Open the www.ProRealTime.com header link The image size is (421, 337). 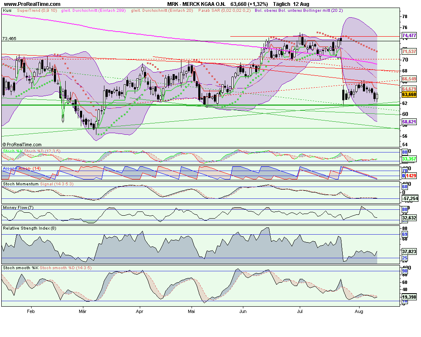pos(32,4)
